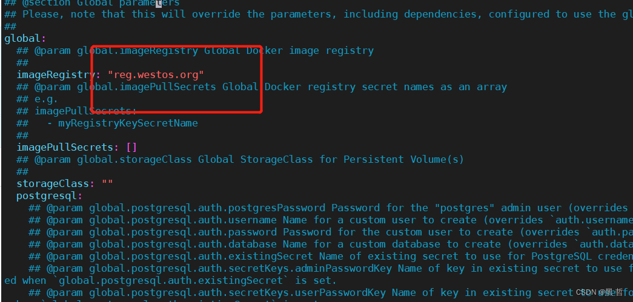
Task: Click the highlighted cursor in "parameters"
Action: click(x=159, y=3)
